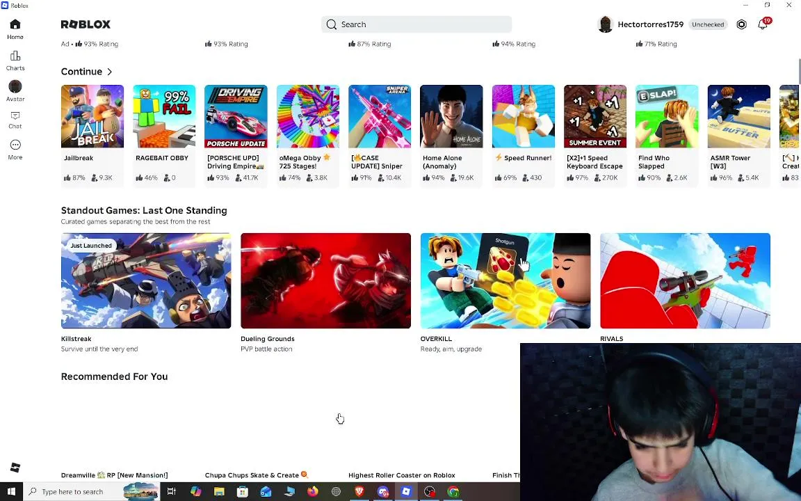Open the notifications bell
The width and height of the screenshot is (801, 501).
(762, 24)
